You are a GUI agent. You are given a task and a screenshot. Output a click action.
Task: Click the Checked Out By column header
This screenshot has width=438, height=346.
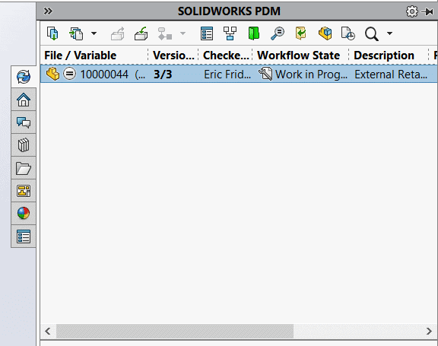point(226,56)
